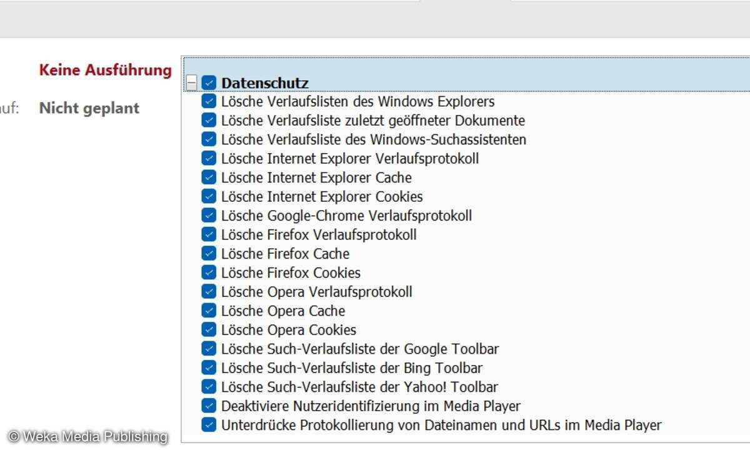Disable Lösche Verlaufsliste des Windows-Suchassistenten
Screen dimensions: 750x450
pos(209,139)
